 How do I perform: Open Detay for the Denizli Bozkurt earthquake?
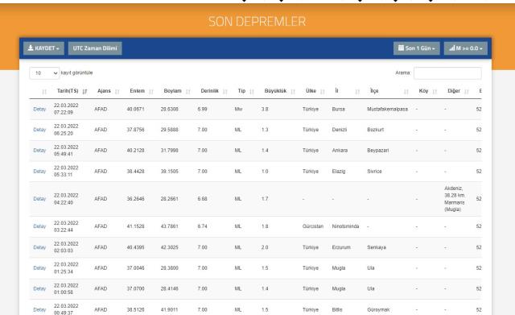(39, 130)
